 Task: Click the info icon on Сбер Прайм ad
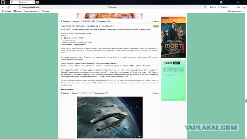coord(184,62)
